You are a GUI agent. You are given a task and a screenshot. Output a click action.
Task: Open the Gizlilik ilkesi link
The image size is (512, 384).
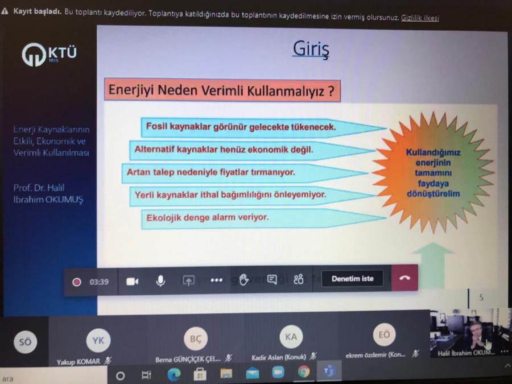pyautogui.click(x=420, y=18)
